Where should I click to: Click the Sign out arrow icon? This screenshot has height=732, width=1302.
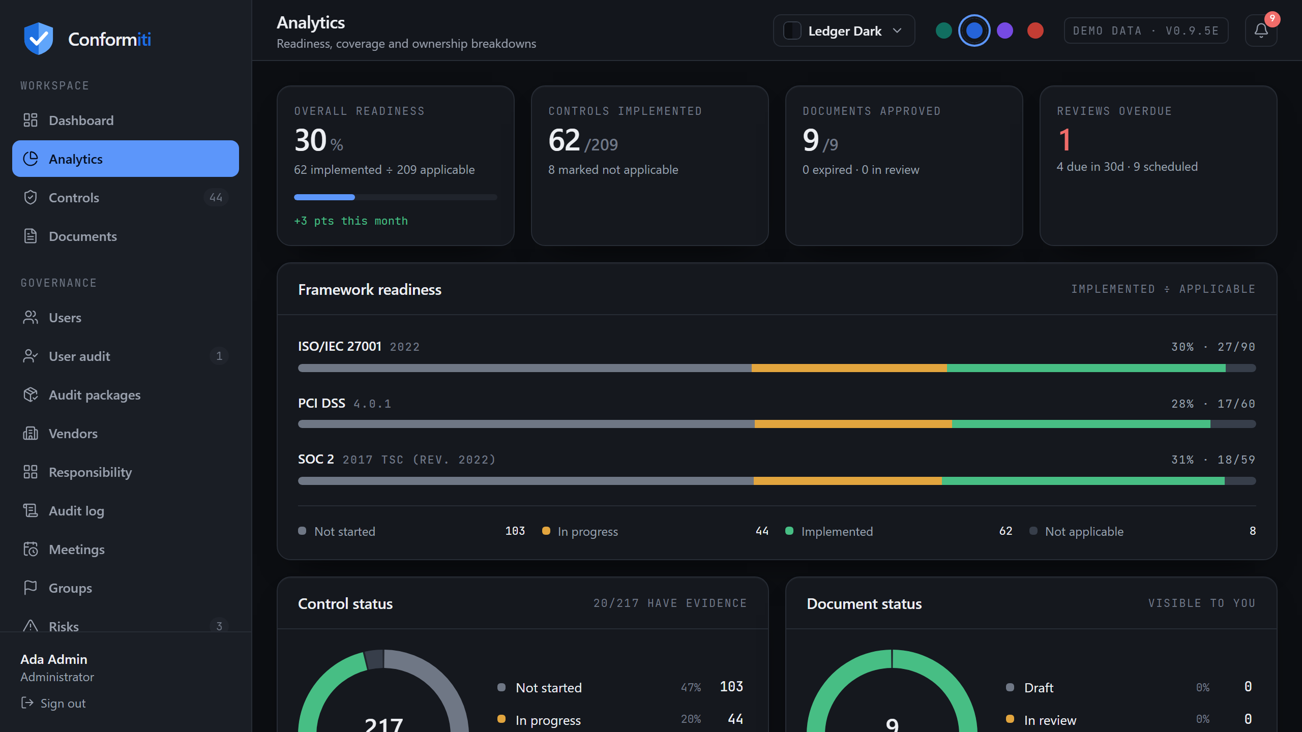27,703
